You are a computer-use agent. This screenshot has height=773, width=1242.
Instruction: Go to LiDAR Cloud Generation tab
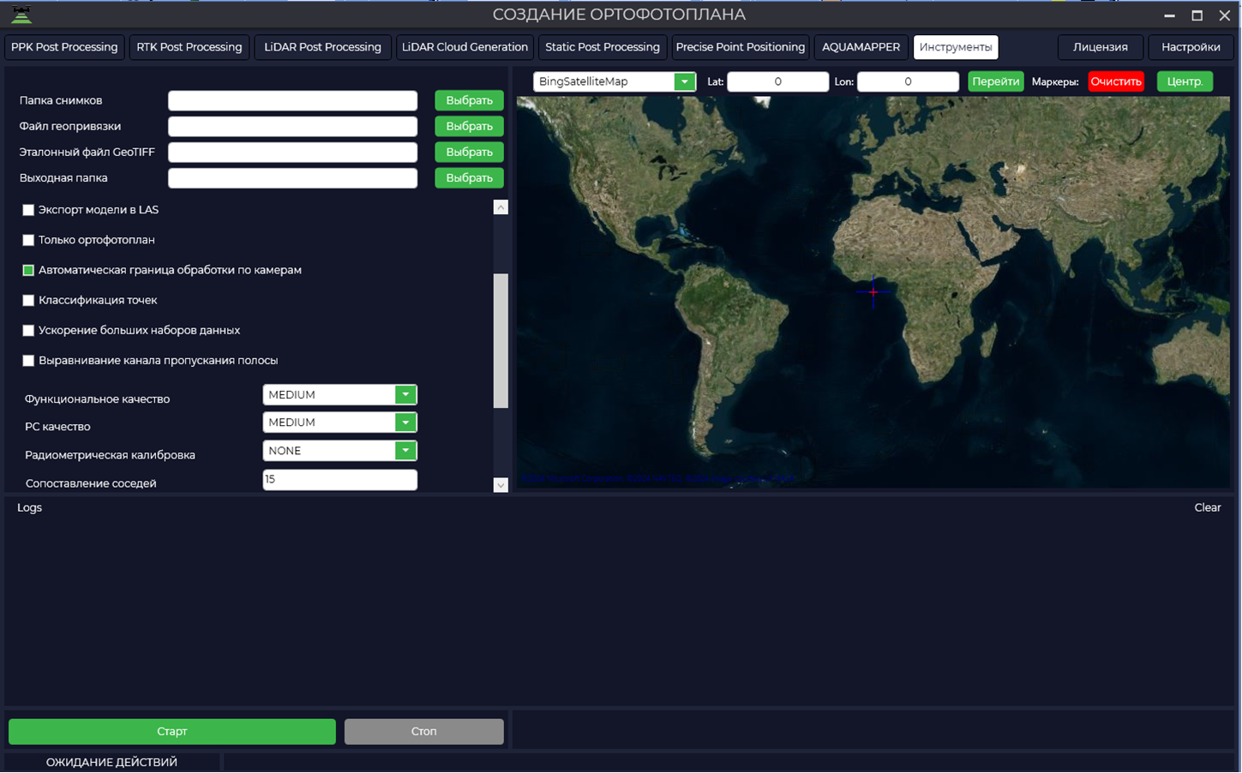pyautogui.click(x=465, y=47)
